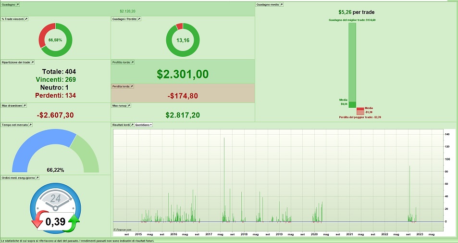The width and height of the screenshot is (458, 243).
Task: Click the wrench icon beside Guadagno label
Action: point(18,5)
